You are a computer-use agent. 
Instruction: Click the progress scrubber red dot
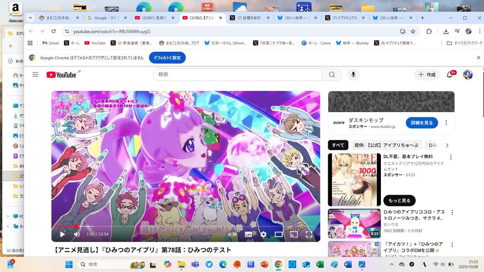pos(76,227)
